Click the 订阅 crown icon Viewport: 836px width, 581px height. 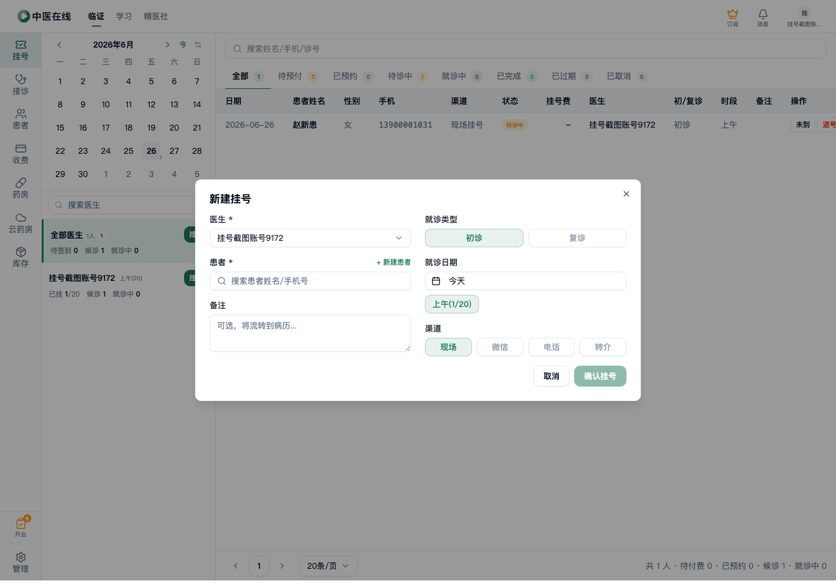pyautogui.click(x=733, y=17)
